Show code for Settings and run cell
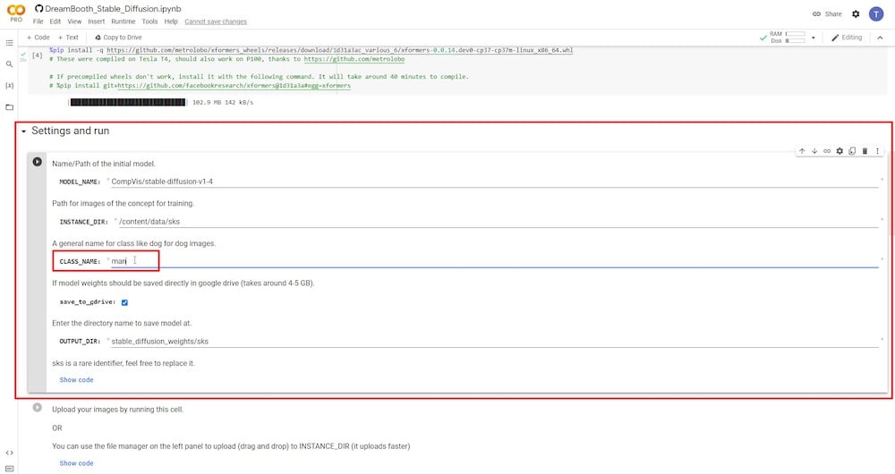Viewport: 895px width, 474px height. (76, 380)
